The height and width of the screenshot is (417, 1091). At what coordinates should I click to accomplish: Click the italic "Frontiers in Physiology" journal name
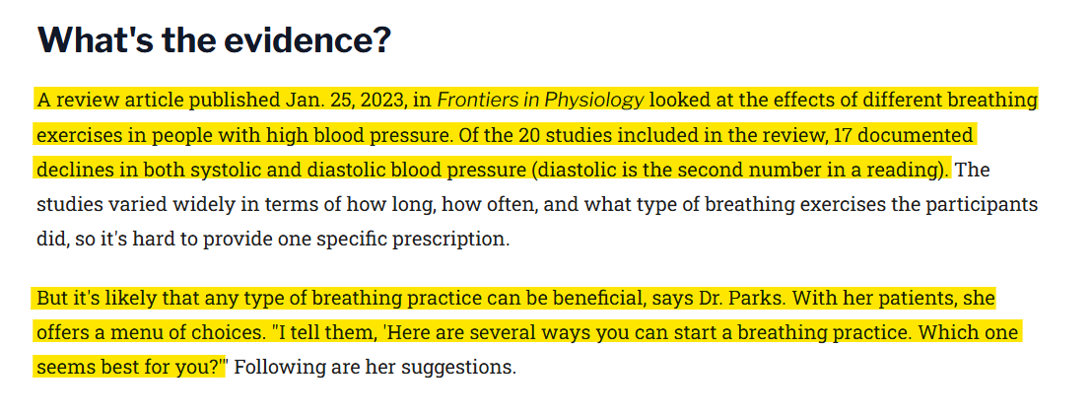pos(540,100)
